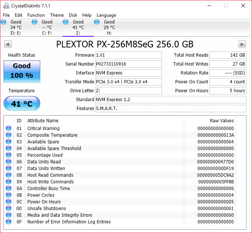Click Total Host Reads value 142 GB
Viewport: 252px width, 233px height.
[228, 55]
